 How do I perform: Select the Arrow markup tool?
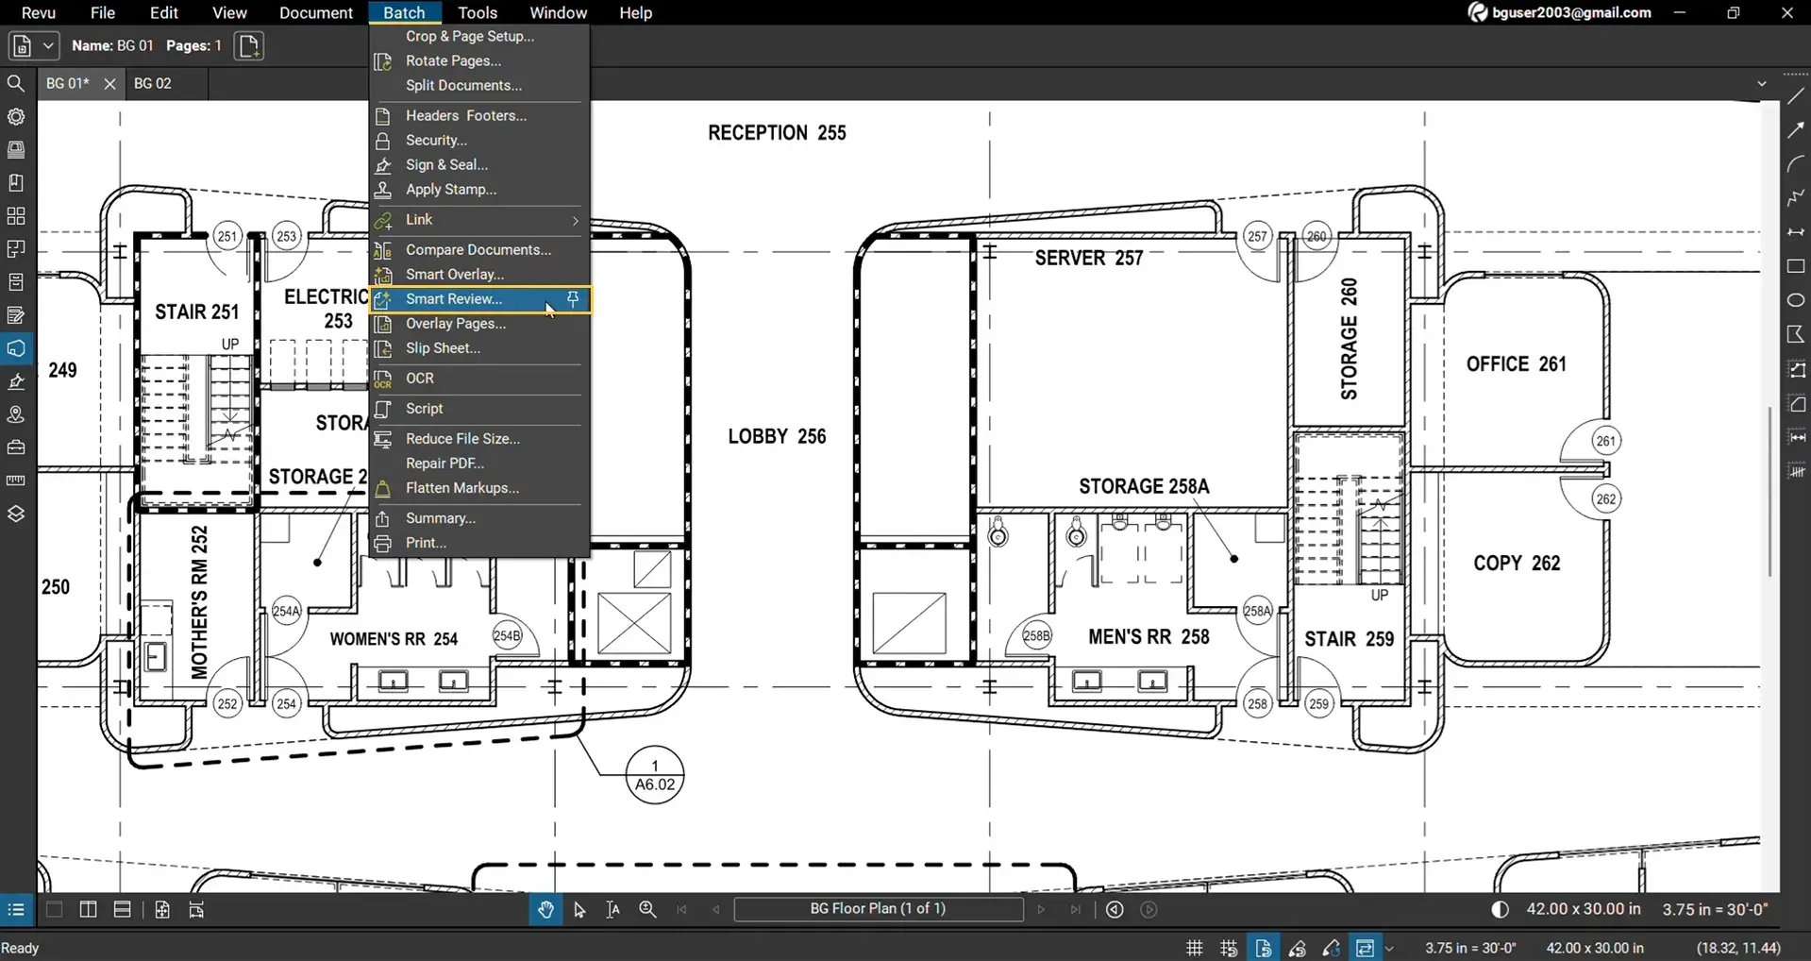coord(1796,130)
